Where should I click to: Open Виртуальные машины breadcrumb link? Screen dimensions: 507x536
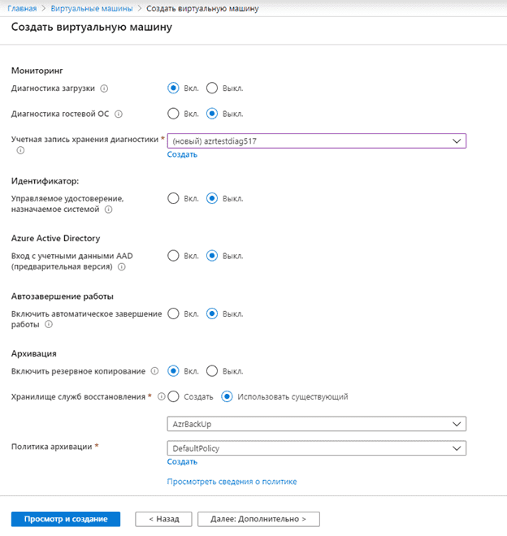[x=92, y=9]
